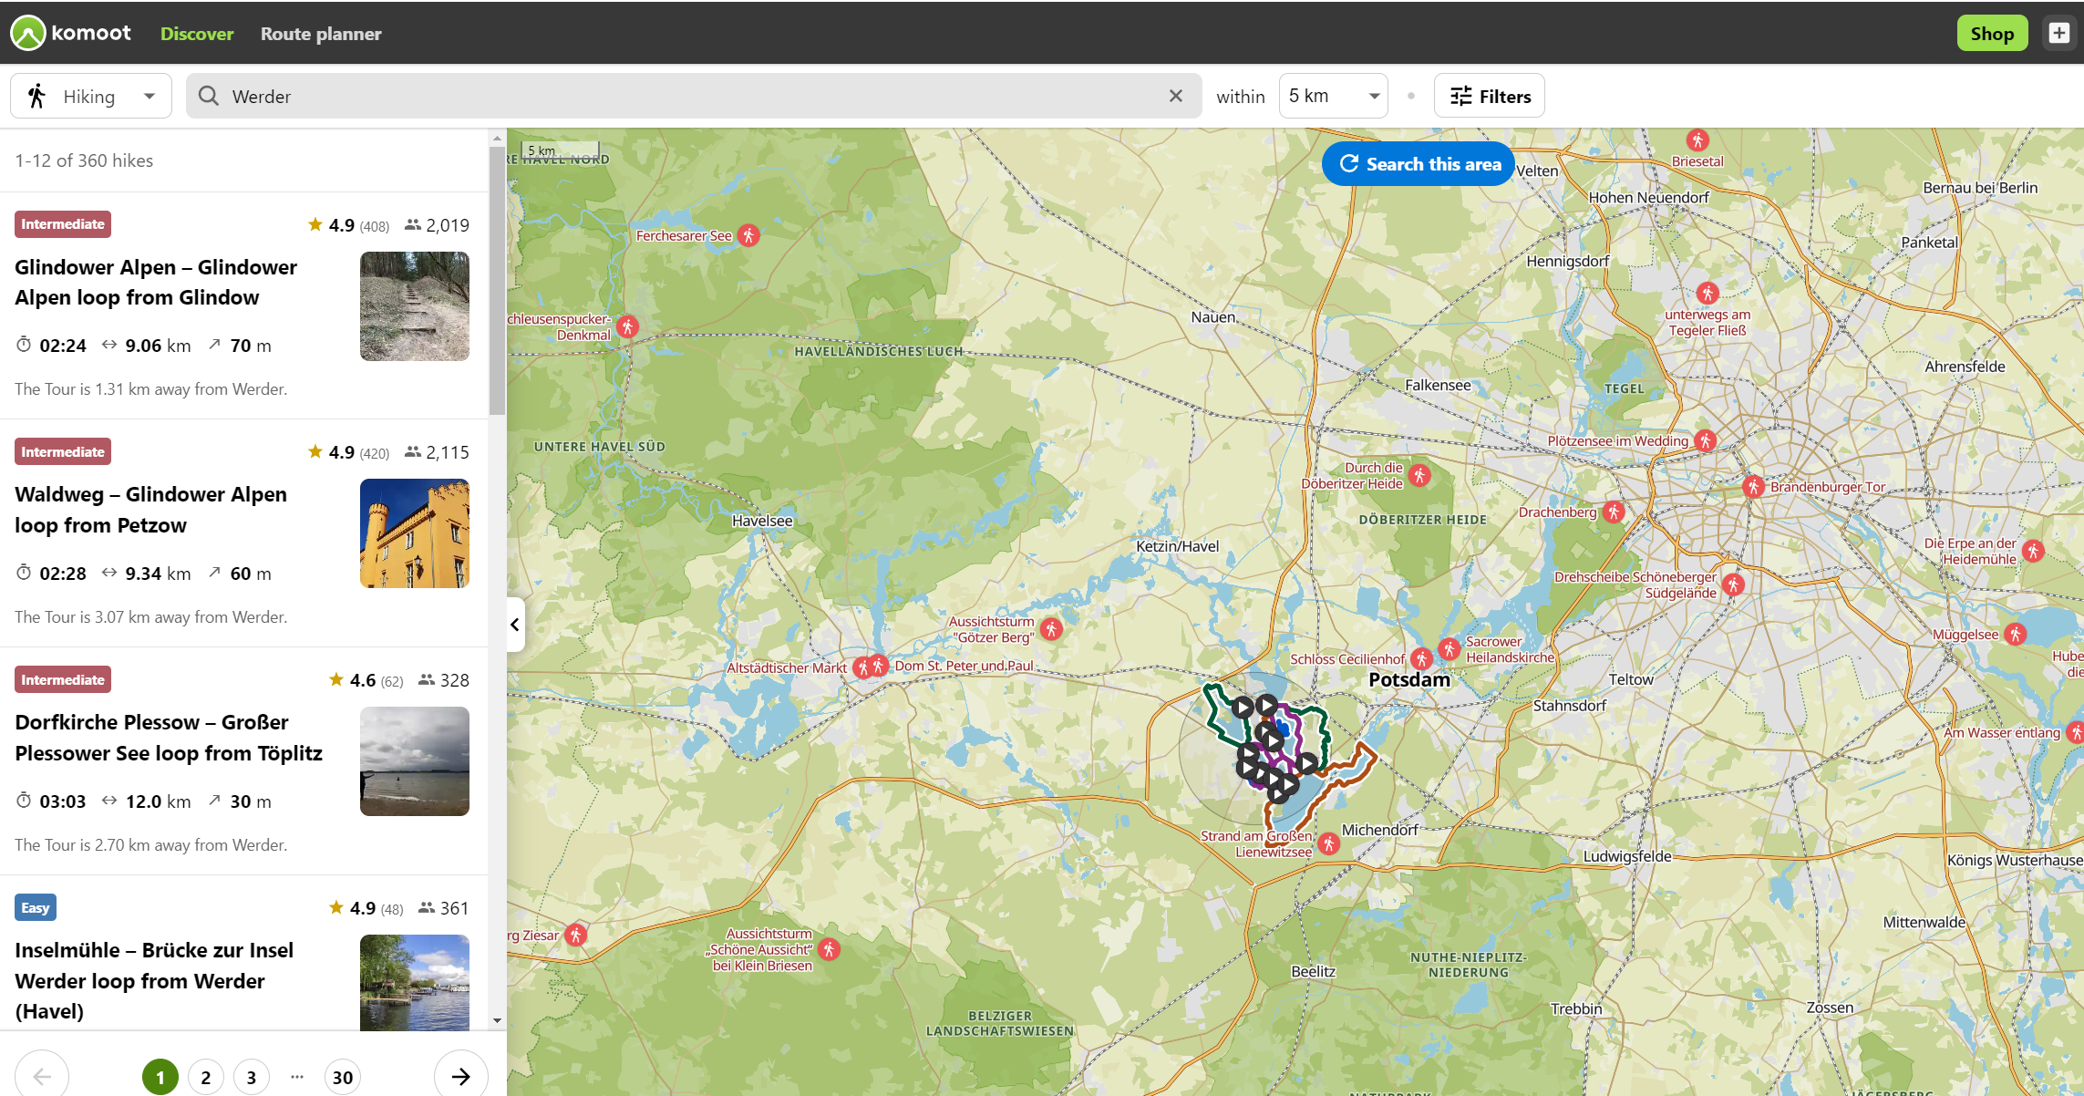Click the Drachenberg highlight pin
Viewport: 2084px width, 1096px height.
pyautogui.click(x=1614, y=512)
